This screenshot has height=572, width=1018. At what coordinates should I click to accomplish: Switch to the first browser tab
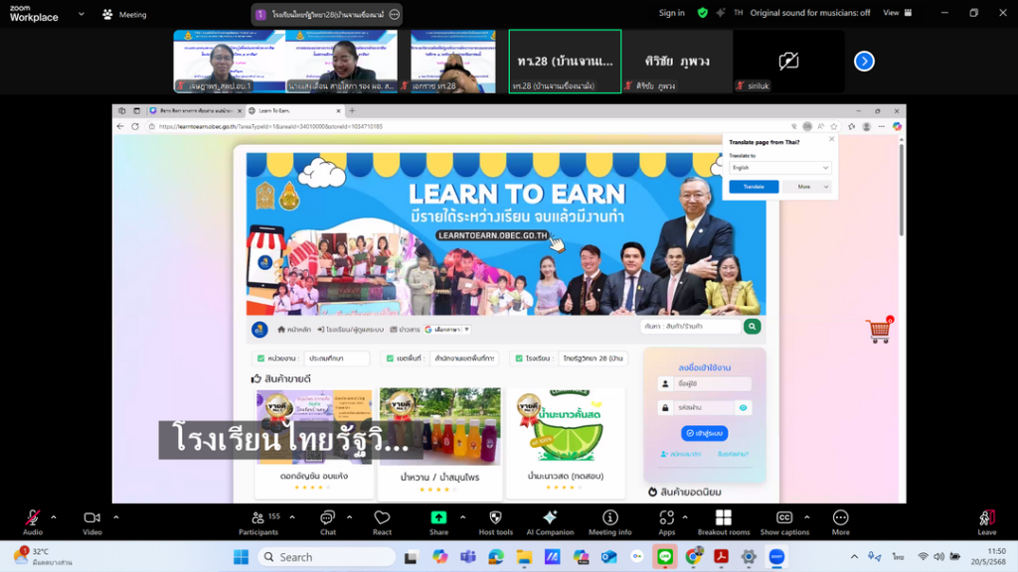point(194,111)
